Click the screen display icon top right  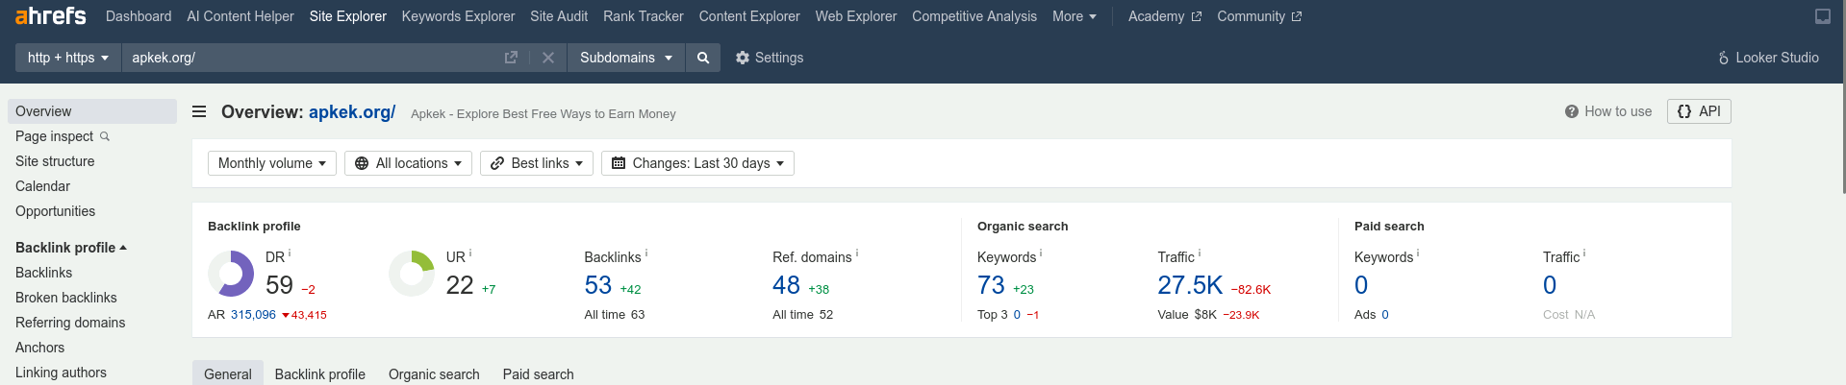pyautogui.click(x=1822, y=16)
